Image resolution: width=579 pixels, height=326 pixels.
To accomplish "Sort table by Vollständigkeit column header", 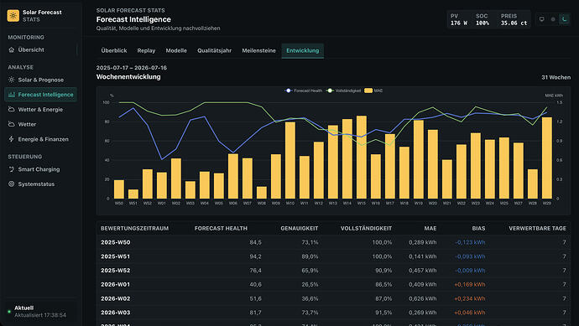I will (x=366, y=228).
